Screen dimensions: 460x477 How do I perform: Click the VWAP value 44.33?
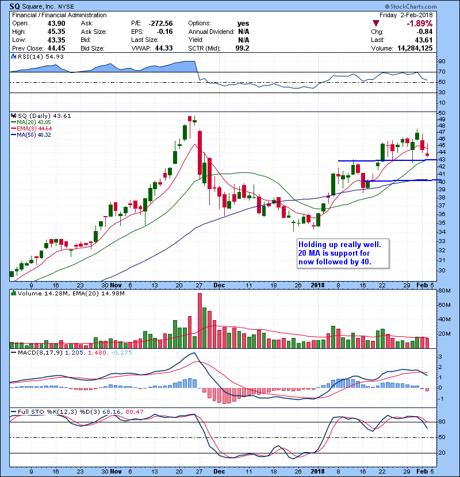(x=164, y=48)
